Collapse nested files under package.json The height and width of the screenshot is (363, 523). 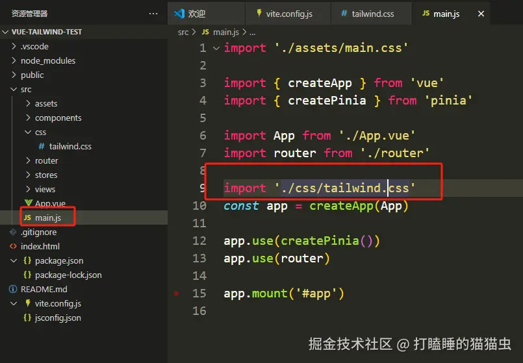(x=14, y=260)
